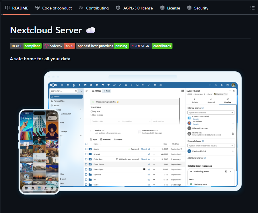
Task: Click the REUSE compliant badge
Action: 26,46
